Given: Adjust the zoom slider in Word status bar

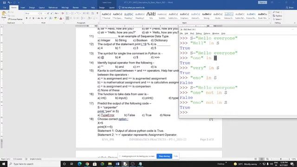Looking at the screenshot, I should pos(280,159).
